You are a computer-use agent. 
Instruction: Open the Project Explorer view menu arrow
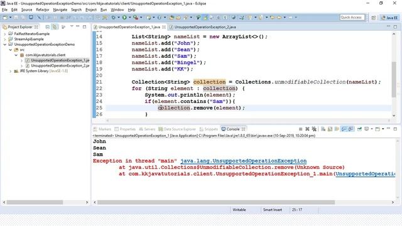tap(72, 26)
